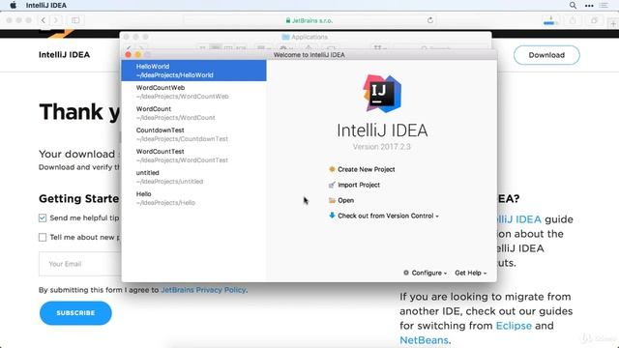619x348 pixels.
Task: Click the 'Welcome to IntelliJ IDEA' window title
Action: 309,55
